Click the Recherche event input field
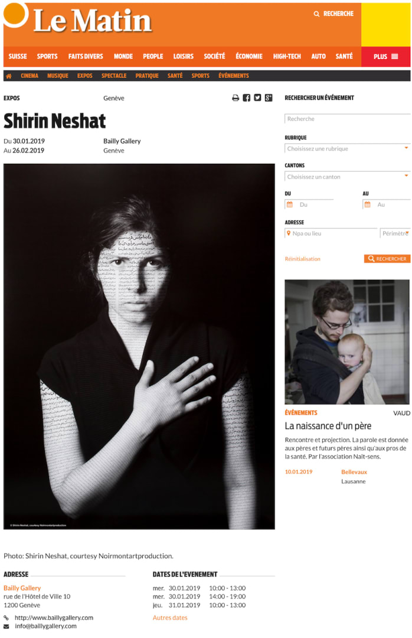This screenshot has width=412, height=638. coord(347,119)
